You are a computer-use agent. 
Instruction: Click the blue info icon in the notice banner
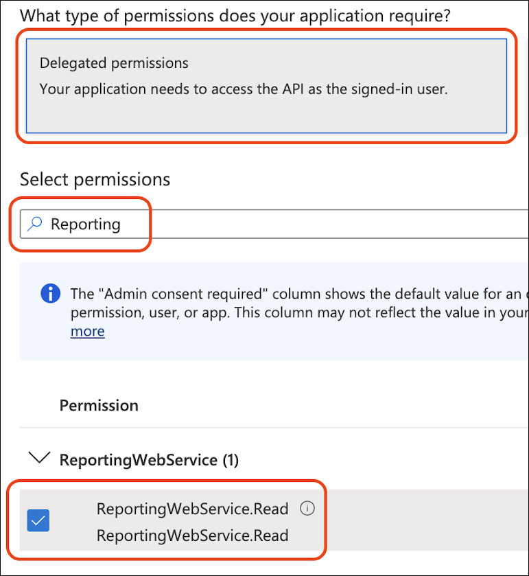click(50, 293)
